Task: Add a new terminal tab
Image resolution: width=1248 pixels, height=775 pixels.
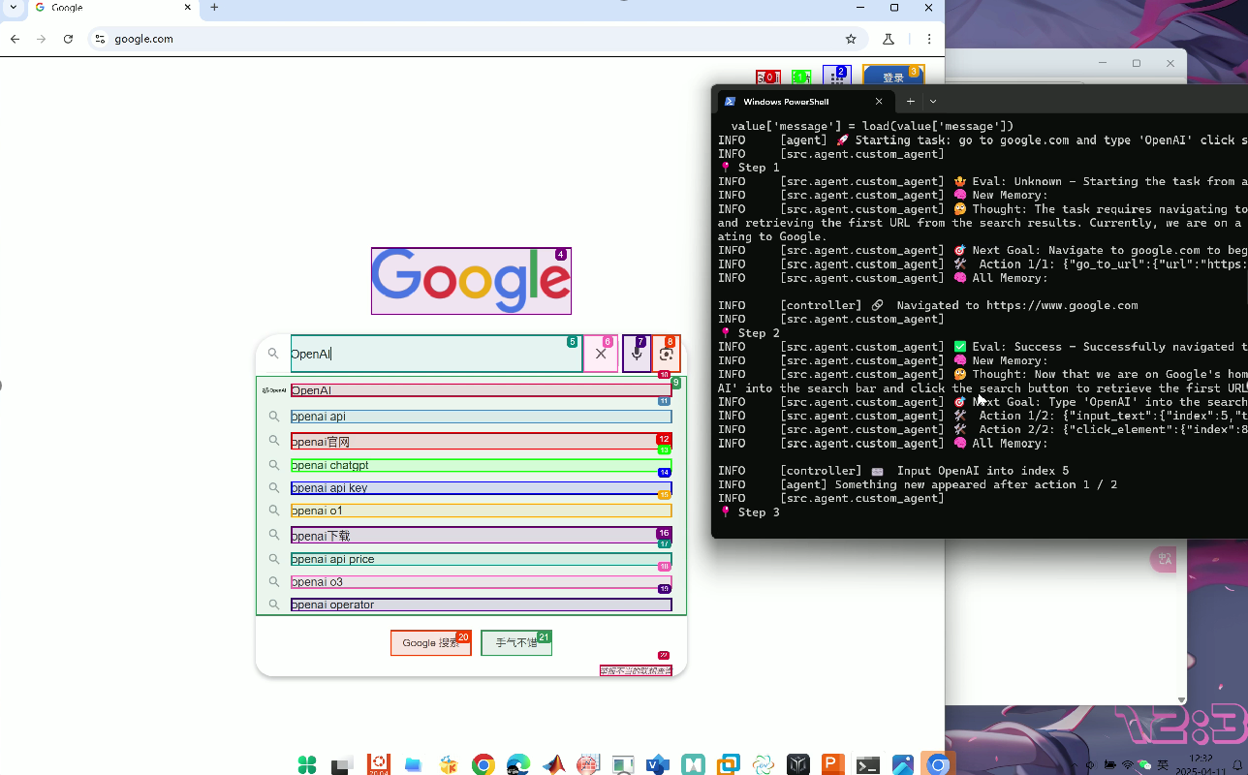Action: [x=910, y=102]
